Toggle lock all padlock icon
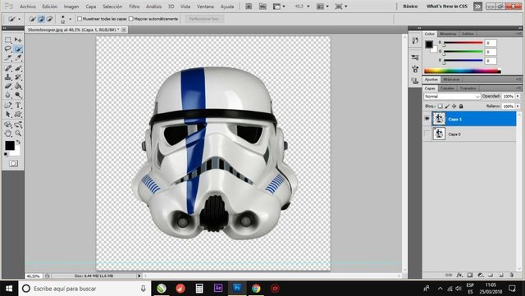525x296 pixels. (461, 106)
